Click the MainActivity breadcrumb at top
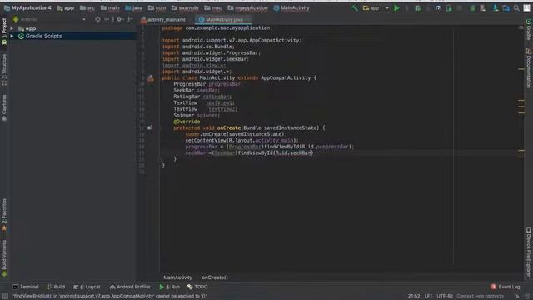 pyautogui.click(x=291, y=7)
